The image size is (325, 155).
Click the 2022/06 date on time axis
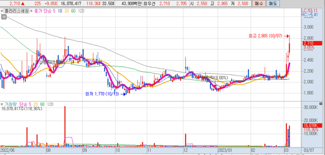tap(7, 150)
